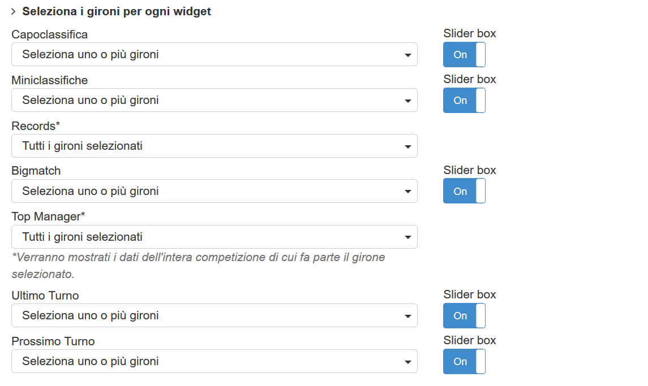Click the caret arrow in Bigmatch dropdown
Screen dimensions: 648x386
click(408, 192)
